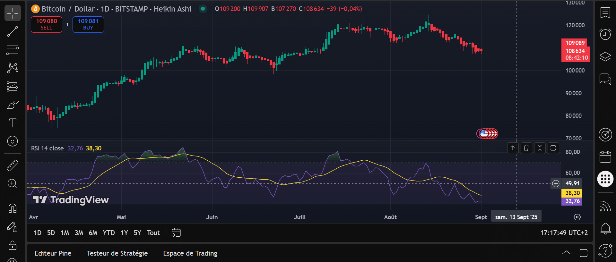Toggle lock all drawings padlock

click(x=13, y=245)
